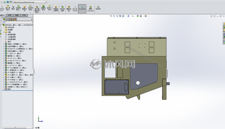This screenshot has height=129, width=225.
Task: Select the 47-70上盖组件<1> component
Action: click(17, 68)
